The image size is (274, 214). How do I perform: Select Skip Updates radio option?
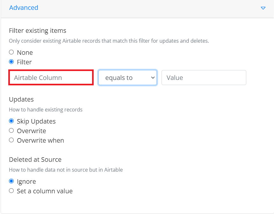(11, 121)
